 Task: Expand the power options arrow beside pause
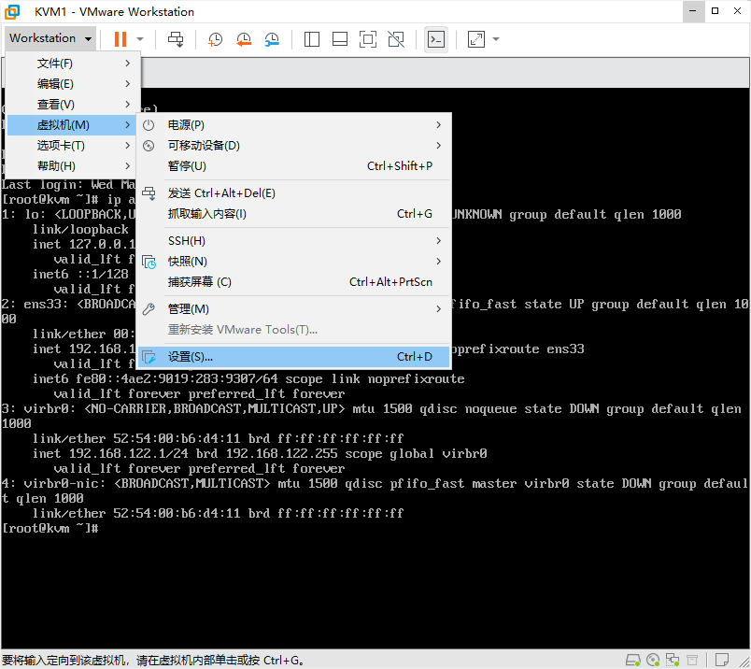point(140,39)
